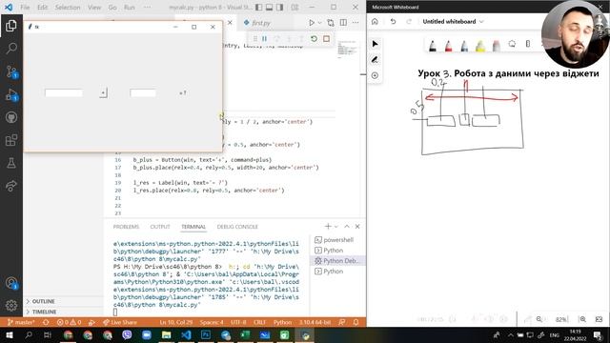This screenshot has height=343, width=610.
Task: Open the Source Control view in VS Code
Action: [11, 71]
